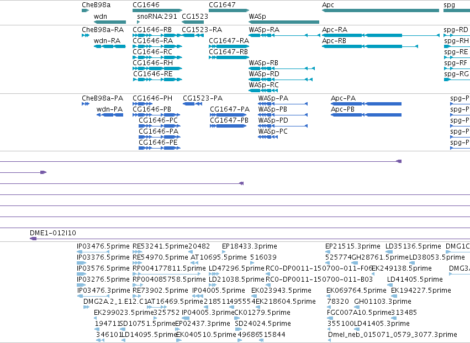Select the CG1646-PC protein glyph
The height and width of the screenshot is (343, 470).
(160, 126)
